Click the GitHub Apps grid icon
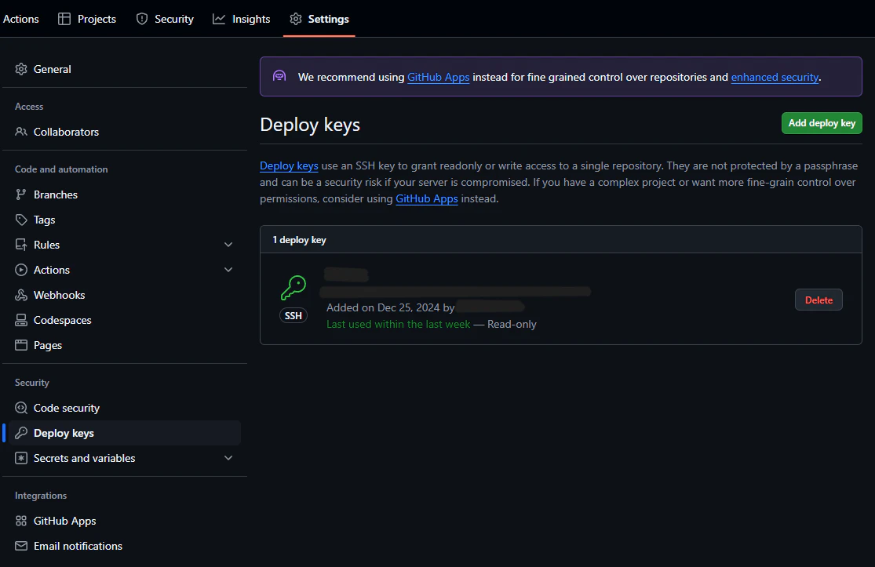The width and height of the screenshot is (875, 567). (x=21, y=521)
